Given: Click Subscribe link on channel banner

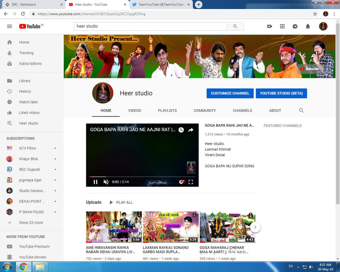Looking at the screenshot, I should click(310, 69).
